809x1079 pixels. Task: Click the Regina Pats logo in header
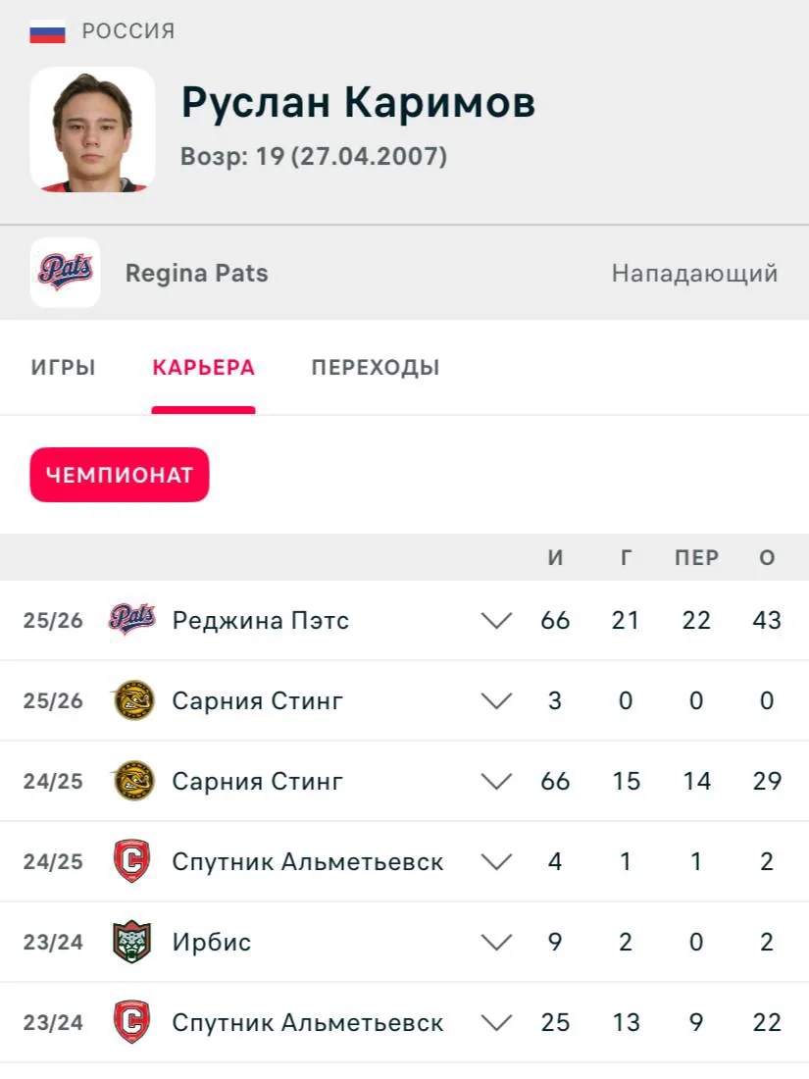[x=66, y=273]
